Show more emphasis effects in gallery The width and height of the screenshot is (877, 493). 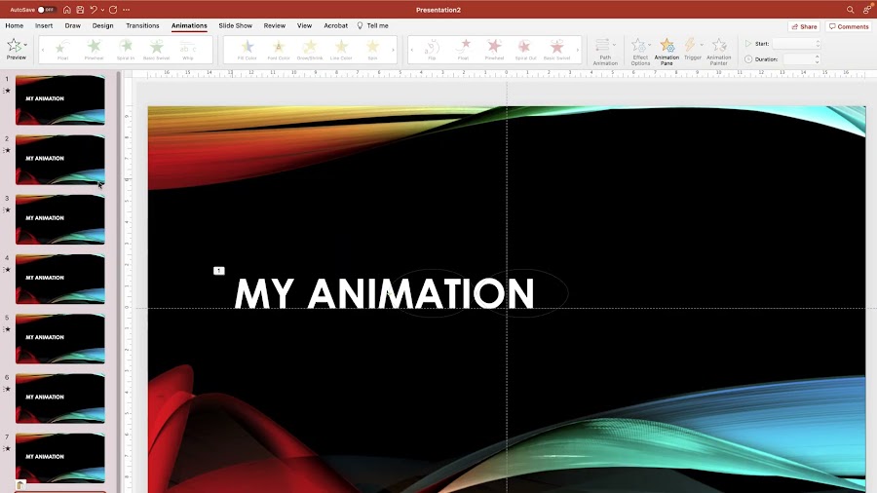pyautogui.click(x=394, y=50)
